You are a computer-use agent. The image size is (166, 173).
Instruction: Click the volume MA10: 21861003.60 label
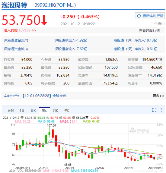[x=85, y=171]
